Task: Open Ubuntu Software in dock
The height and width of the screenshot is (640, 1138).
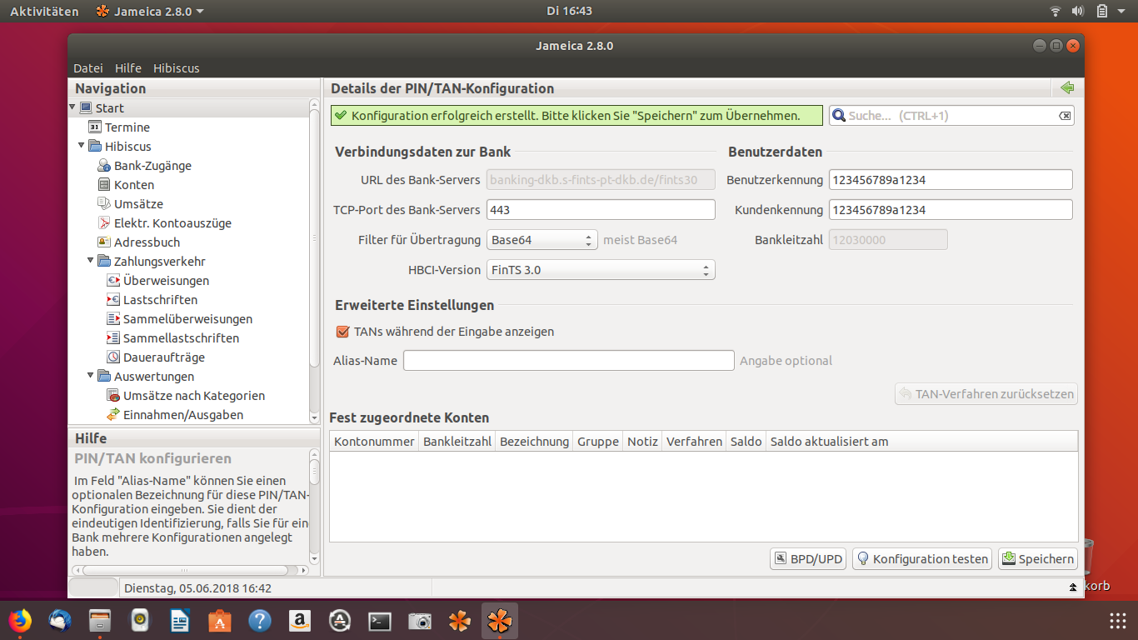Action: point(220,621)
